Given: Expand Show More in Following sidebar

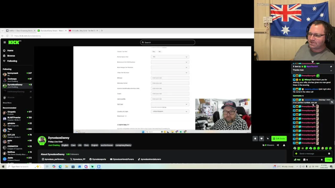Looking at the screenshot, I should pos(7,103).
